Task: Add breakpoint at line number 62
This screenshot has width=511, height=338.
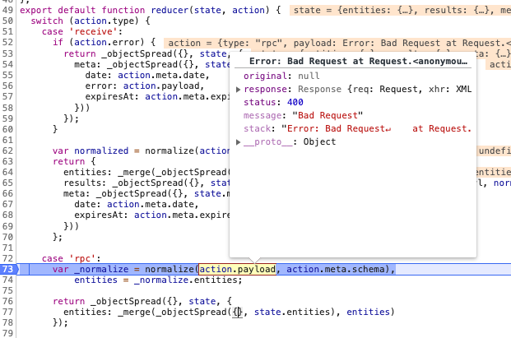Action: (8, 150)
